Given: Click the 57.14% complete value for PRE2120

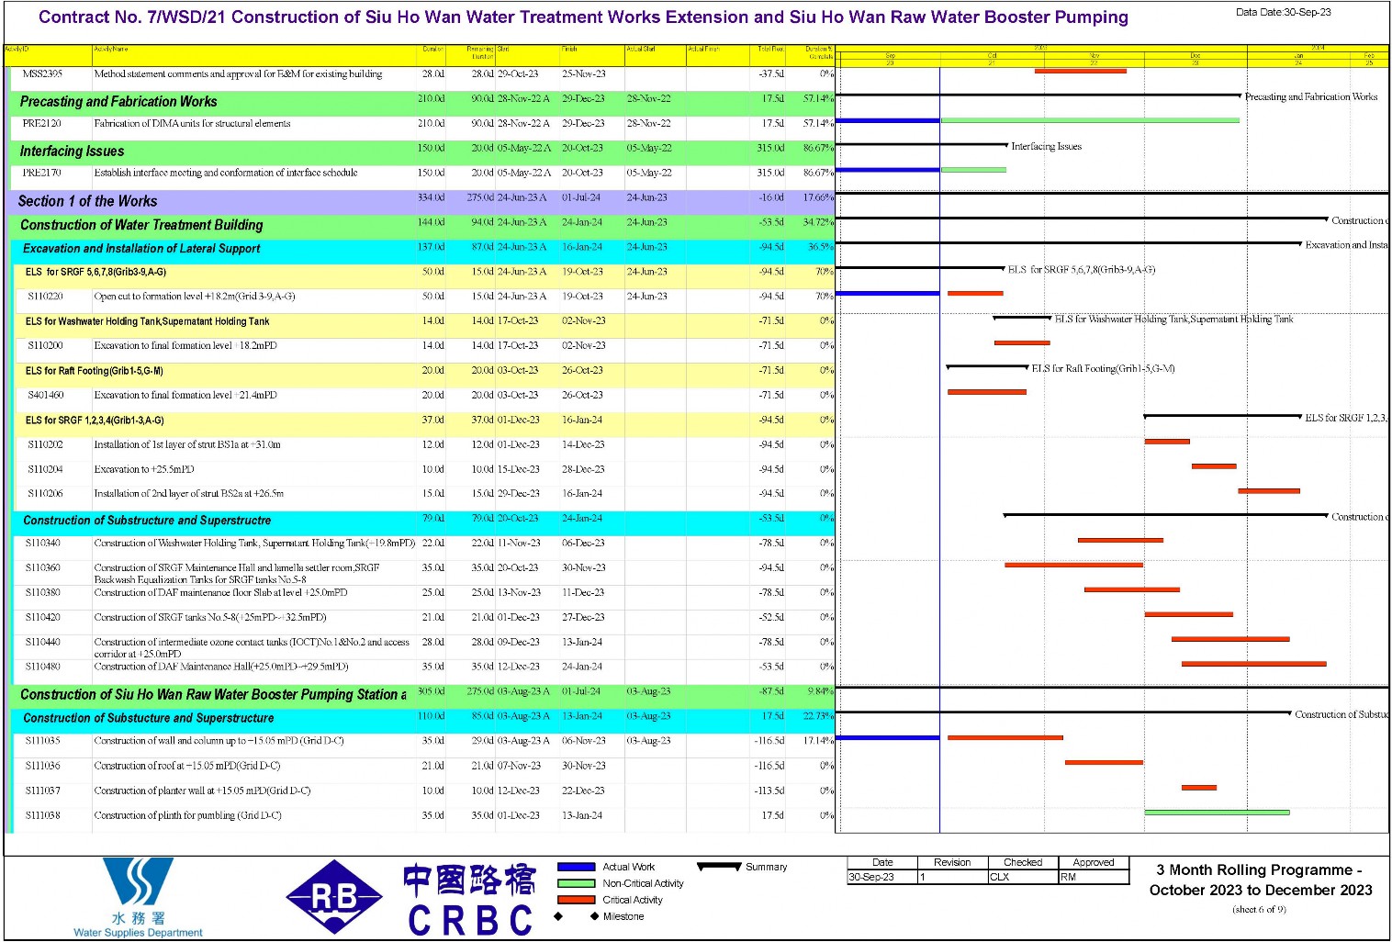Looking at the screenshot, I should pos(818,124).
